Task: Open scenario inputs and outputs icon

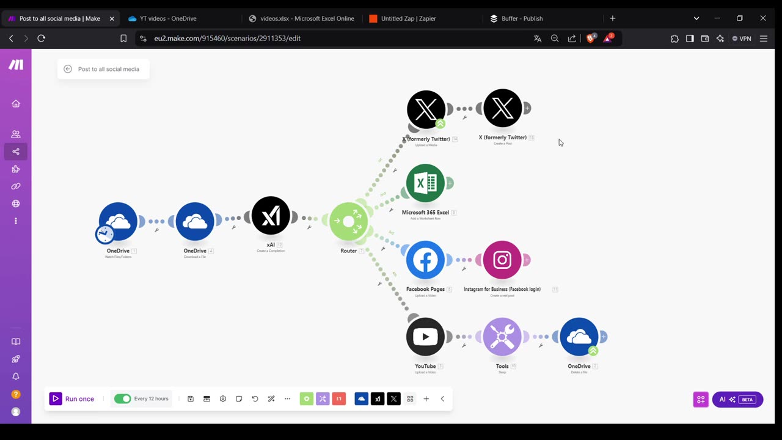Action: click(x=206, y=398)
